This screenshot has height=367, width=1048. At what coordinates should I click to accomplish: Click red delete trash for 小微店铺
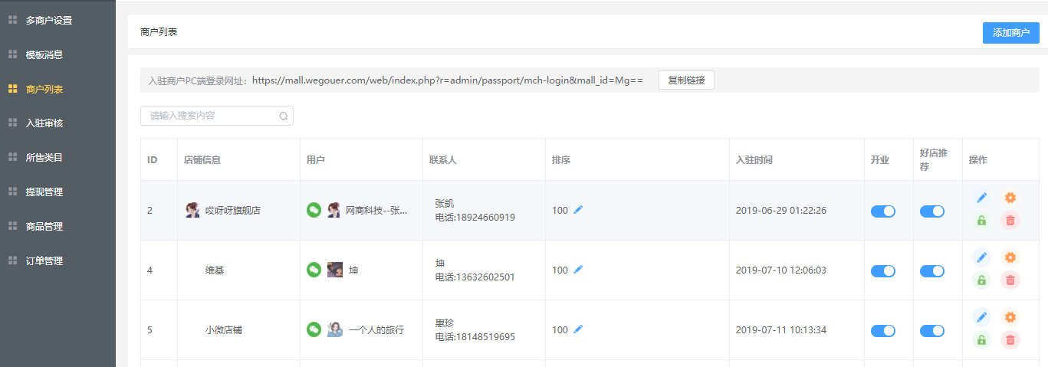click(1010, 340)
